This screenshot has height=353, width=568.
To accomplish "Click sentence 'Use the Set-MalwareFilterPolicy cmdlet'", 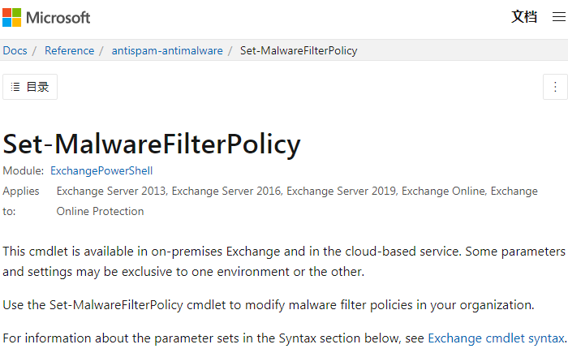I will [269, 305].
